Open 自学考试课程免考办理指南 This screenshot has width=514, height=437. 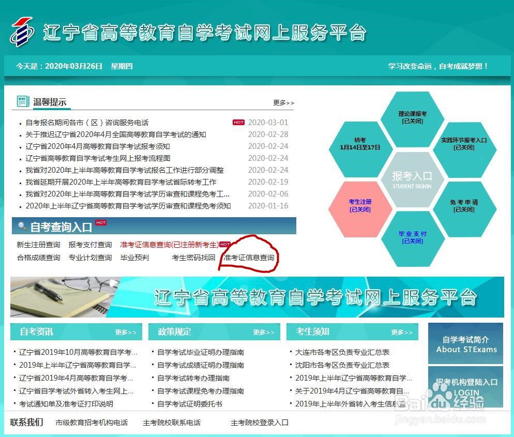point(201,391)
